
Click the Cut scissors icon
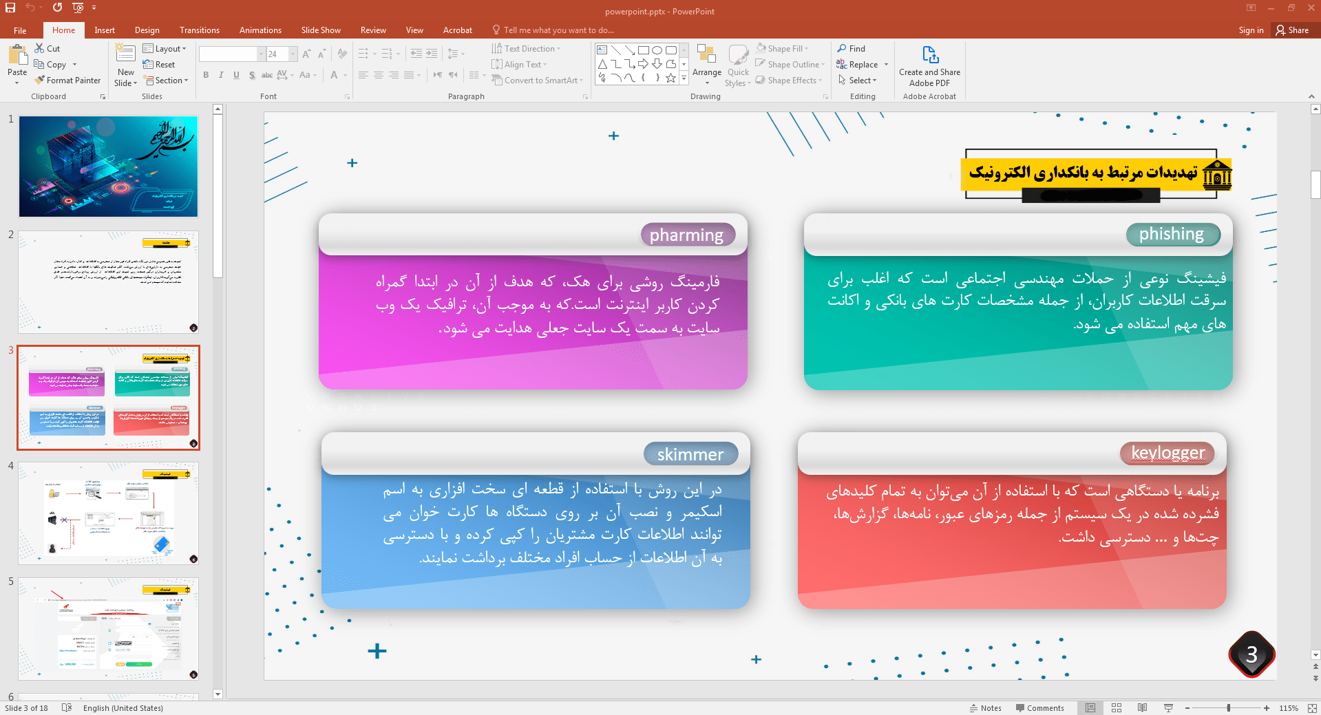click(x=39, y=48)
